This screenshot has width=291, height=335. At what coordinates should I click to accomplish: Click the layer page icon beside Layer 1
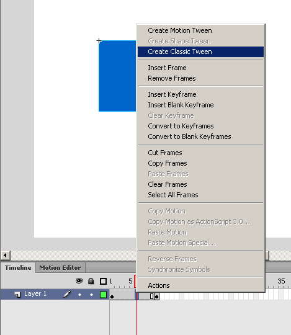point(17,295)
